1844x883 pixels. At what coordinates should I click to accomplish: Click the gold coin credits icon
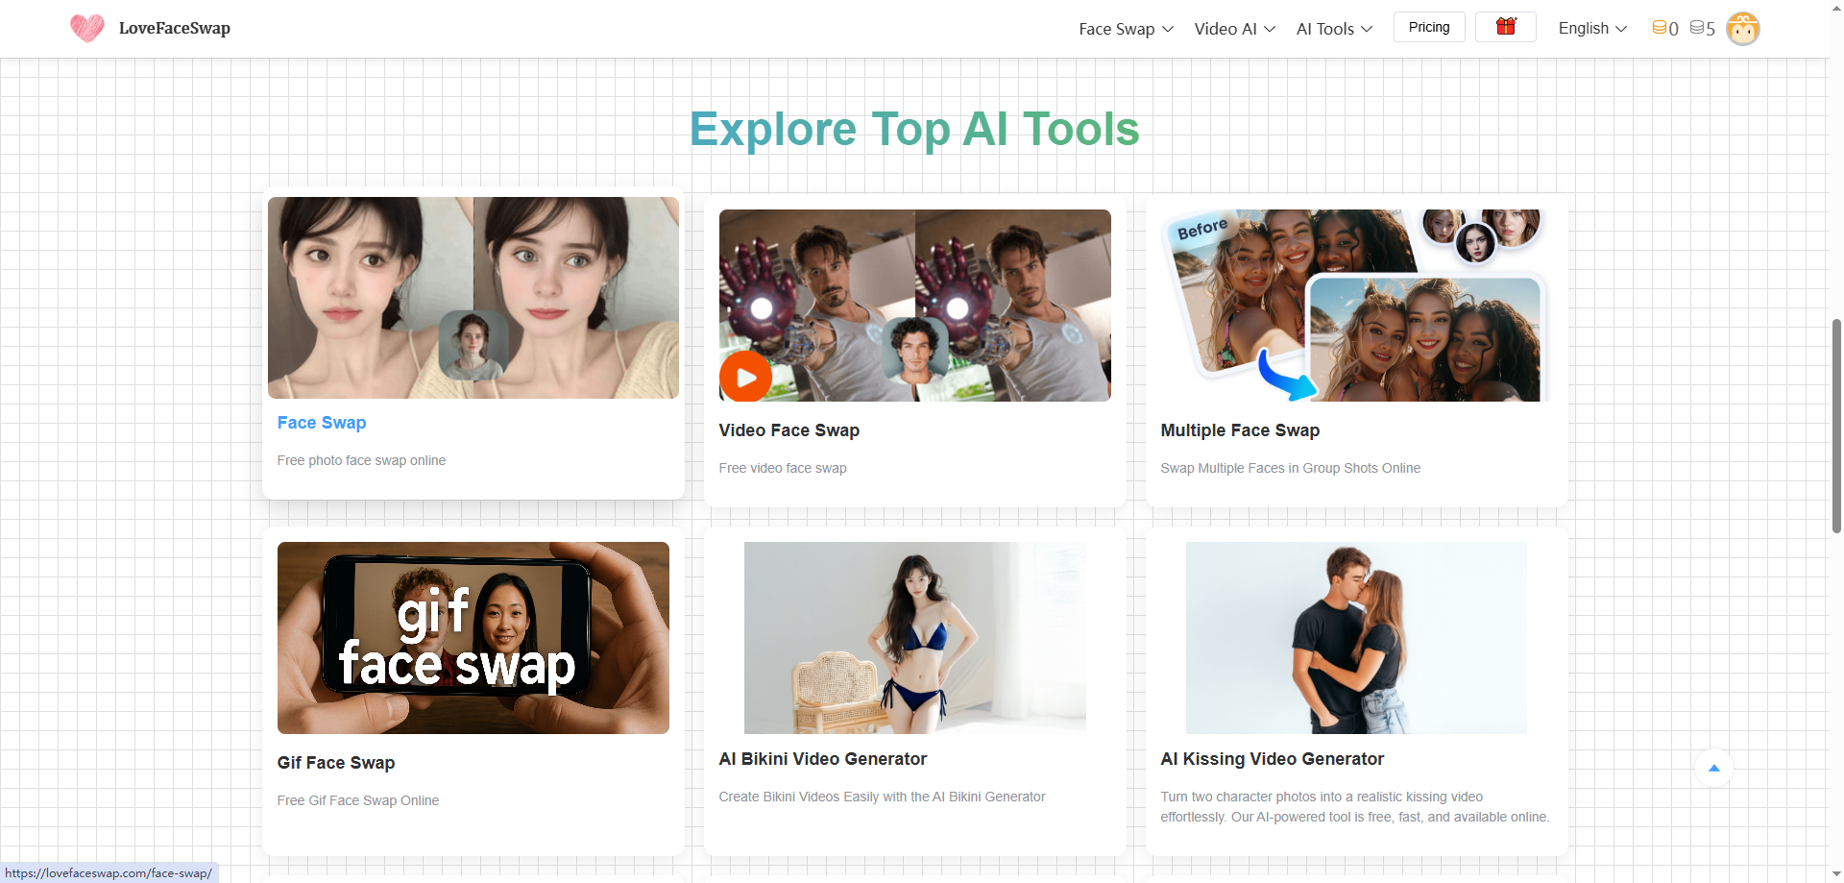coord(1659,28)
